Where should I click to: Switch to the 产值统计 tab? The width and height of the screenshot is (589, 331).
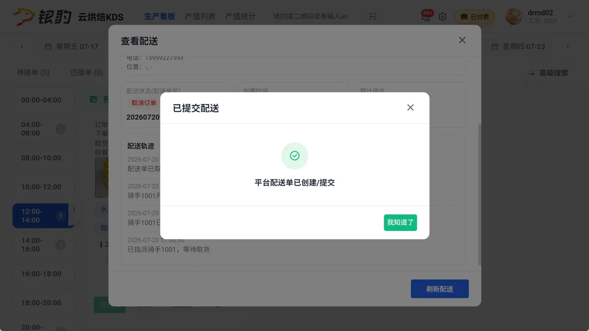click(240, 17)
